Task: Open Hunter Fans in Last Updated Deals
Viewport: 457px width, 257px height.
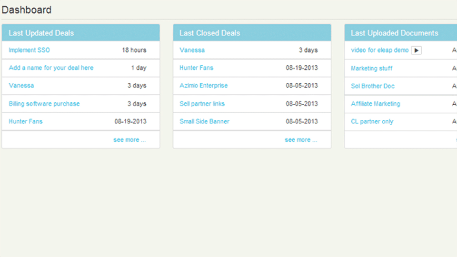Action: coord(26,121)
